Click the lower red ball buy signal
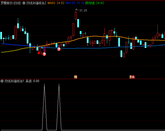 (44, 54)
